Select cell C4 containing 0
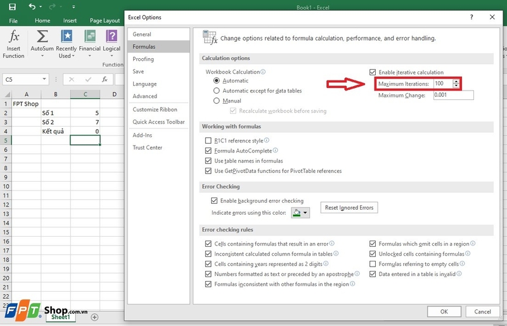The width and height of the screenshot is (507, 326). click(85, 131)
